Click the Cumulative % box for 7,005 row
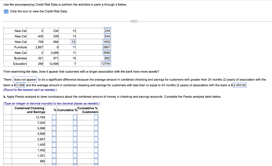The height and width of the screenshot is (166, 272). tap(75, 123)
